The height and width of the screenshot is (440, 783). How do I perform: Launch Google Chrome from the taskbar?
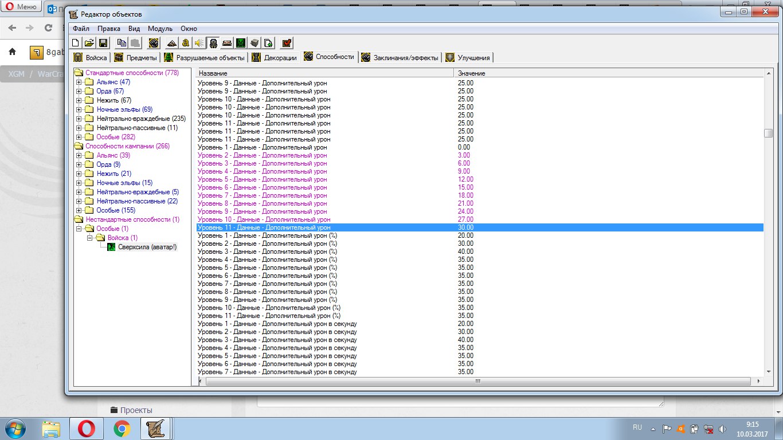click(x=122, y=429)
